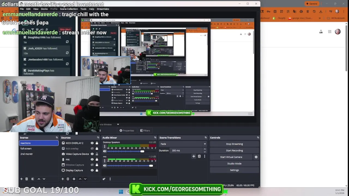Open mic channel three-dot options

pyautogui.click(x=104, y=161)
